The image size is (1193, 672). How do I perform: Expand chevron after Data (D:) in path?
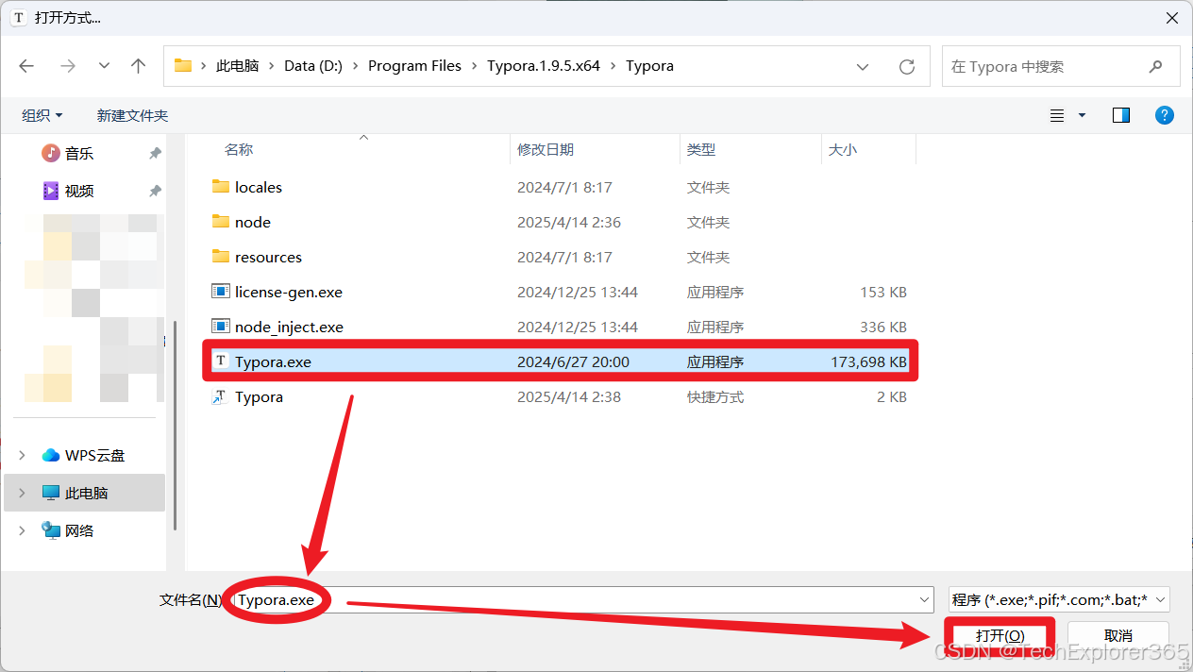(356, 66)
